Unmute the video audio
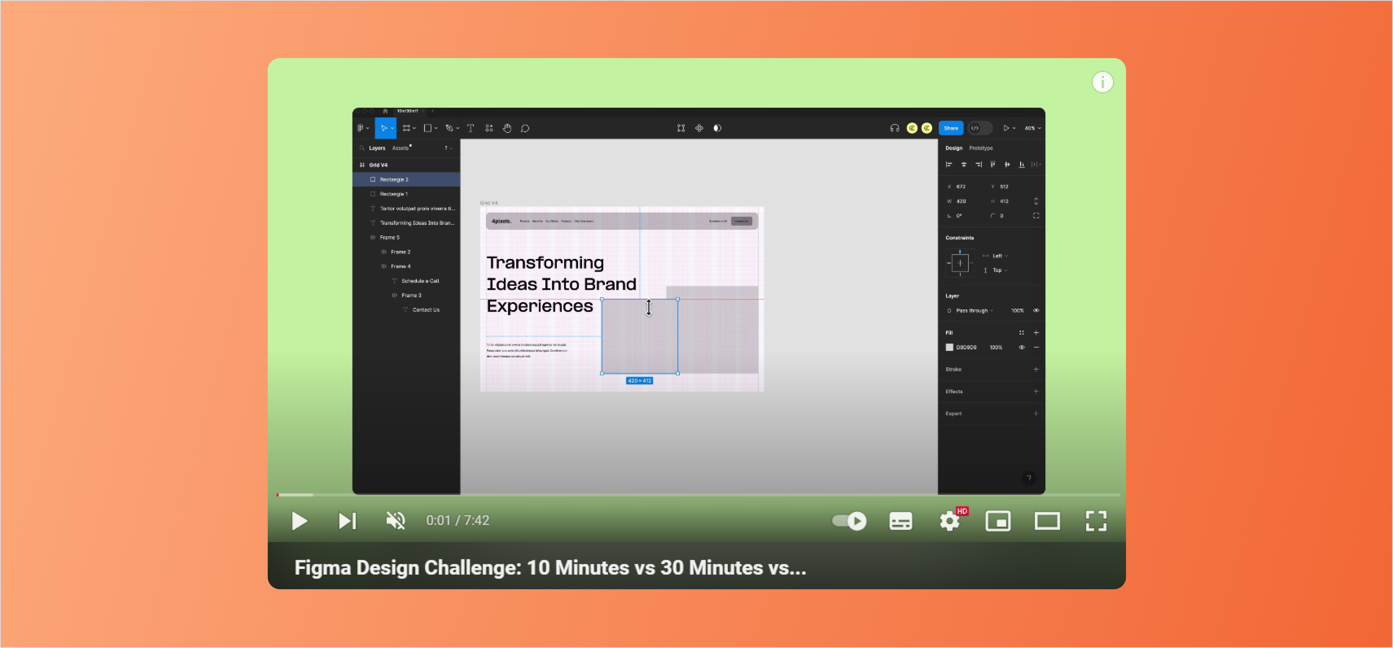 point(395,520)
